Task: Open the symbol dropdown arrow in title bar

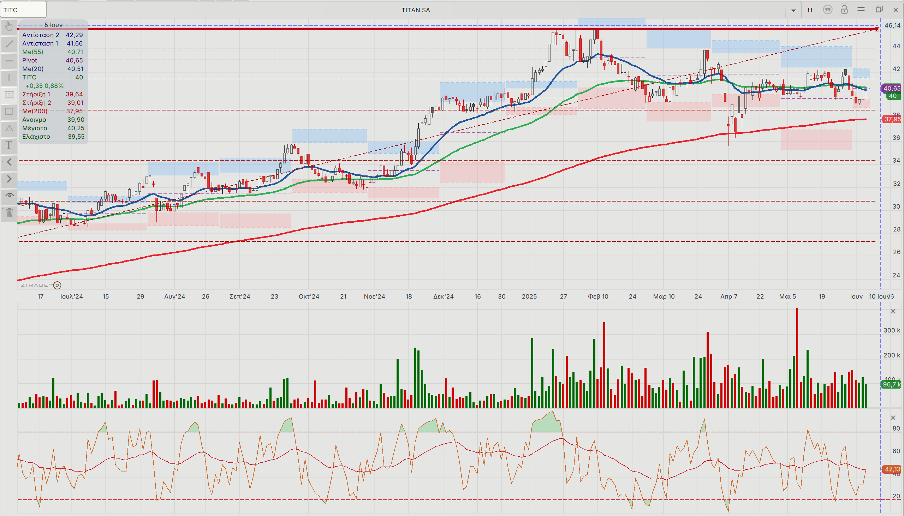Action: tap(793, 10)
